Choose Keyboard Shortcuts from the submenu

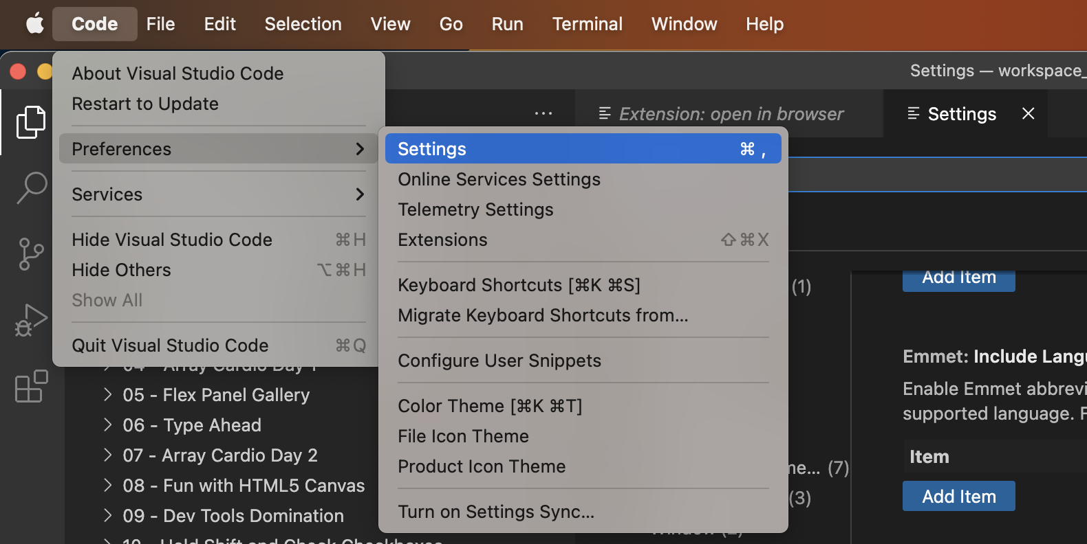[519, 285]
